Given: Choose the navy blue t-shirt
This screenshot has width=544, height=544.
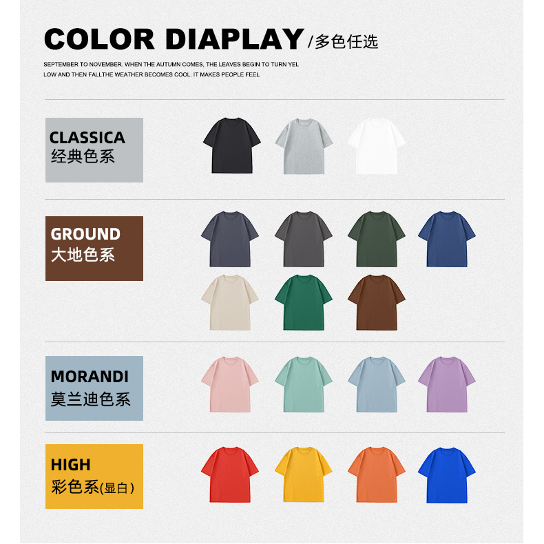Looking at the screenshot, I should [446, 239].
